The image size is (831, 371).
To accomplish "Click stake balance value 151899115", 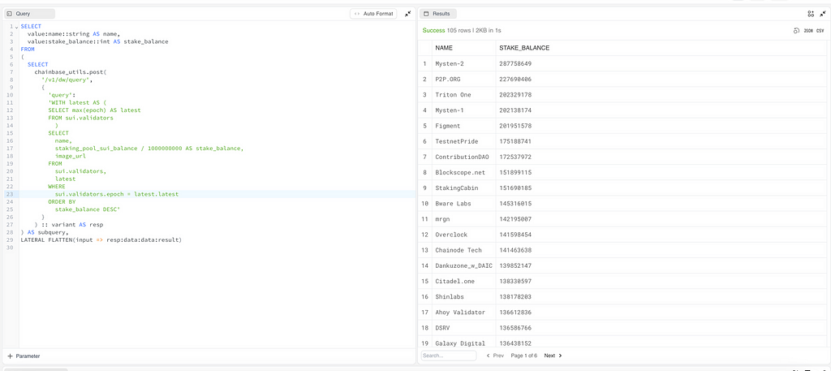I will (x=515, y=172).
